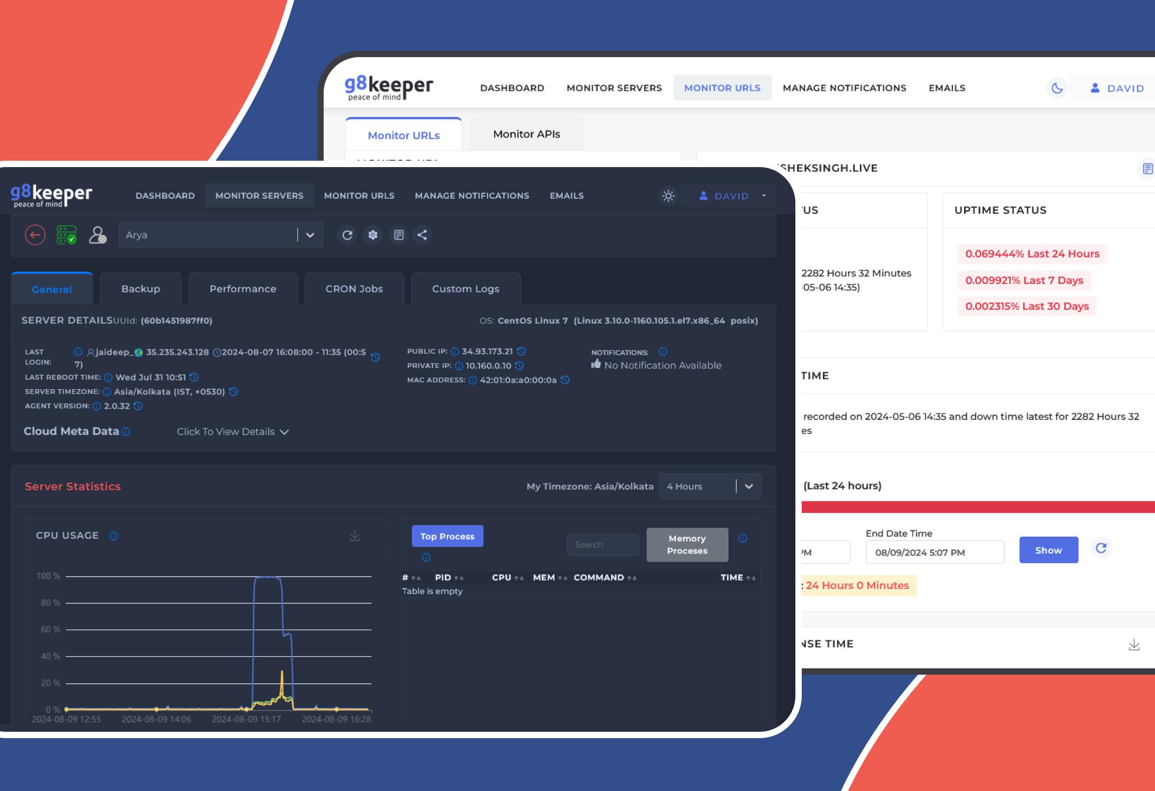View server timezone history icon
Image resolution: width=1155 pixels, height=791 pixels.
tap(233, 391)
